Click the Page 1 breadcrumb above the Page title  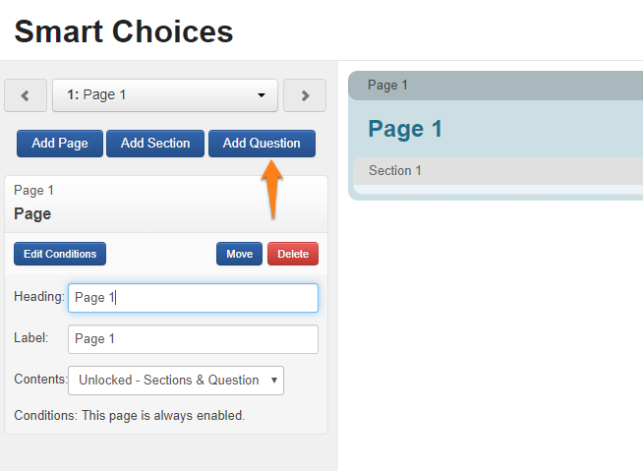tap(34, 191)
